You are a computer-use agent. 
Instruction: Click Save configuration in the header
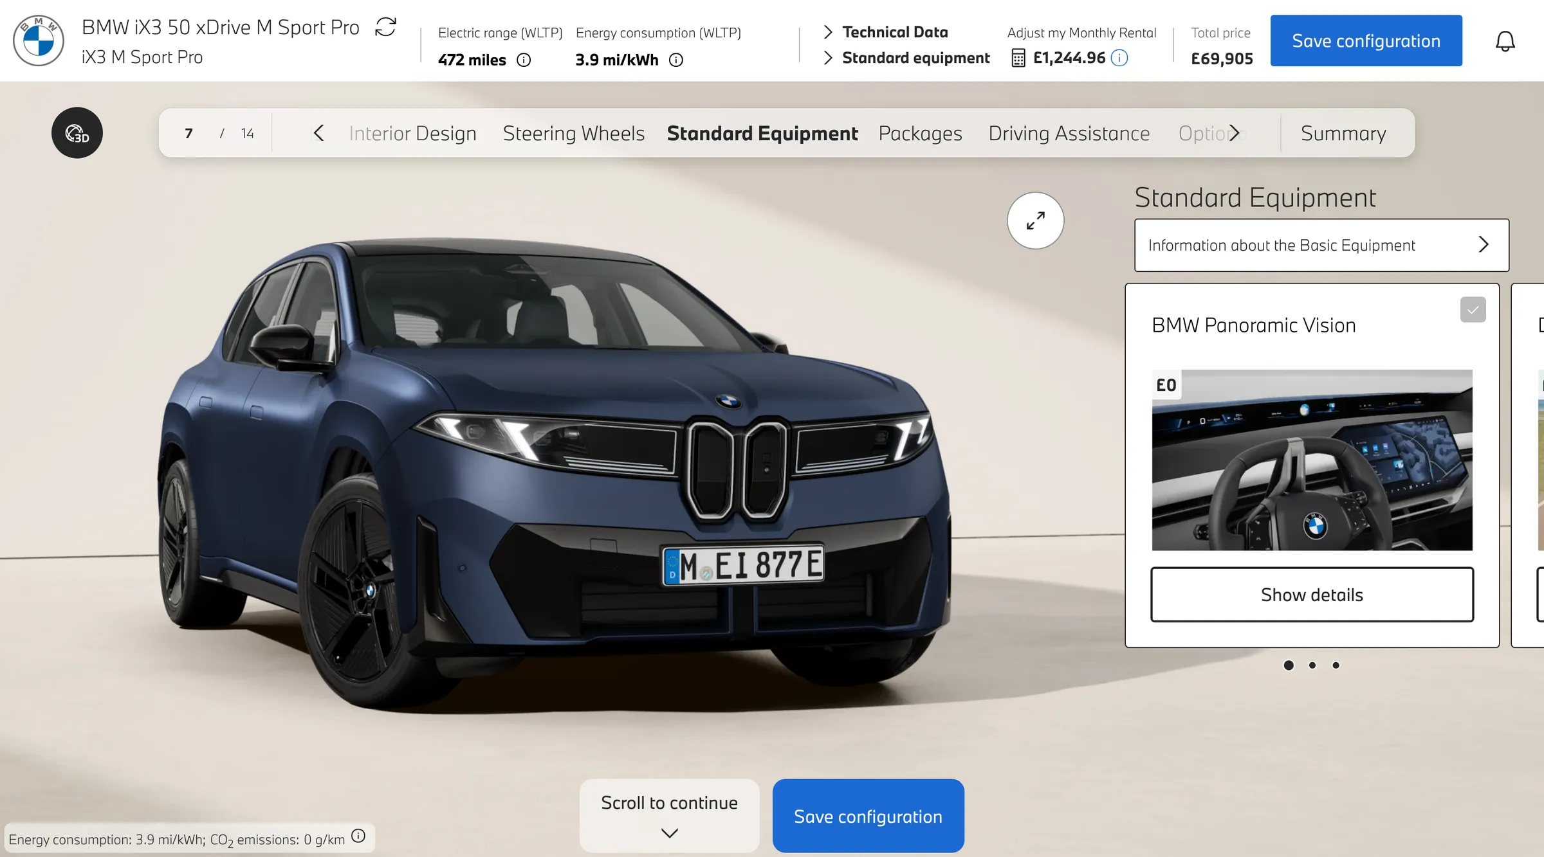pyautogui.click(x=1366, y=41)
